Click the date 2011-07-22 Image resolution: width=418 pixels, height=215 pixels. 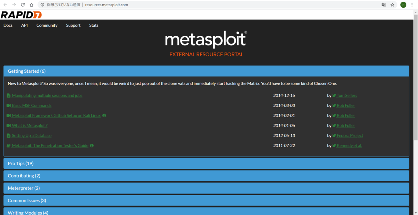click(x=284, y=145)
